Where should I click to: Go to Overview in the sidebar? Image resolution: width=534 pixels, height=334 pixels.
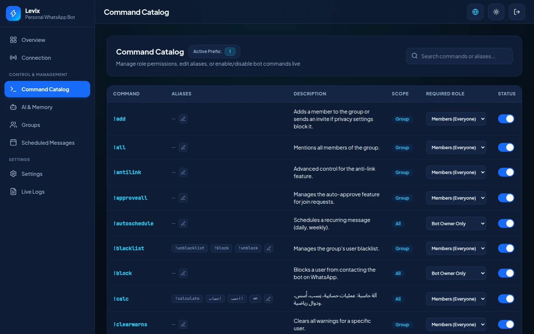click(47, 40)
